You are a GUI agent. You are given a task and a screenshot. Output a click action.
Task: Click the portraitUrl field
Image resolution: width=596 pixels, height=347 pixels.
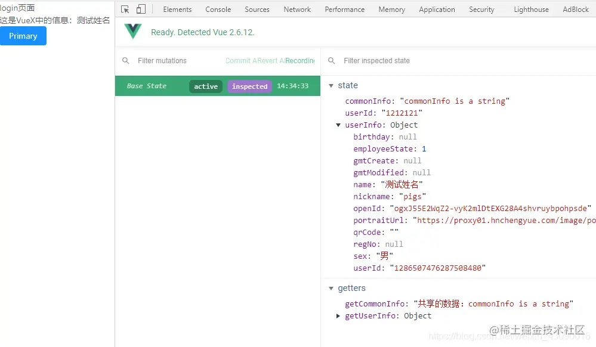tap(474, 221)
